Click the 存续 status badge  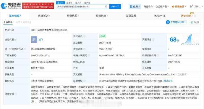[103, 36]
